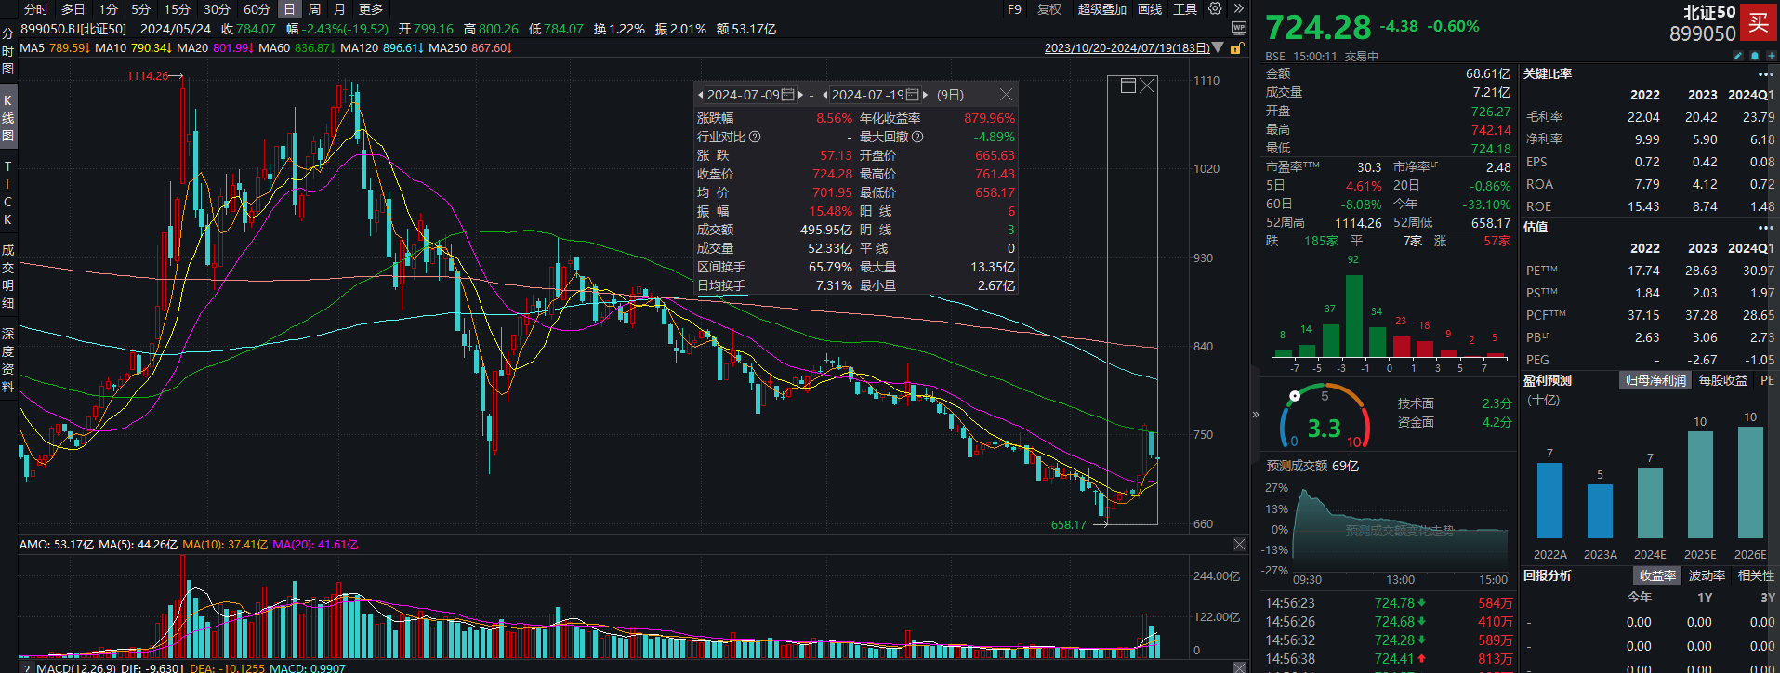Viewport: 1780px width, 673px height.
Task: Switch to 周 weekly period tab
Action: coord(314,9)
